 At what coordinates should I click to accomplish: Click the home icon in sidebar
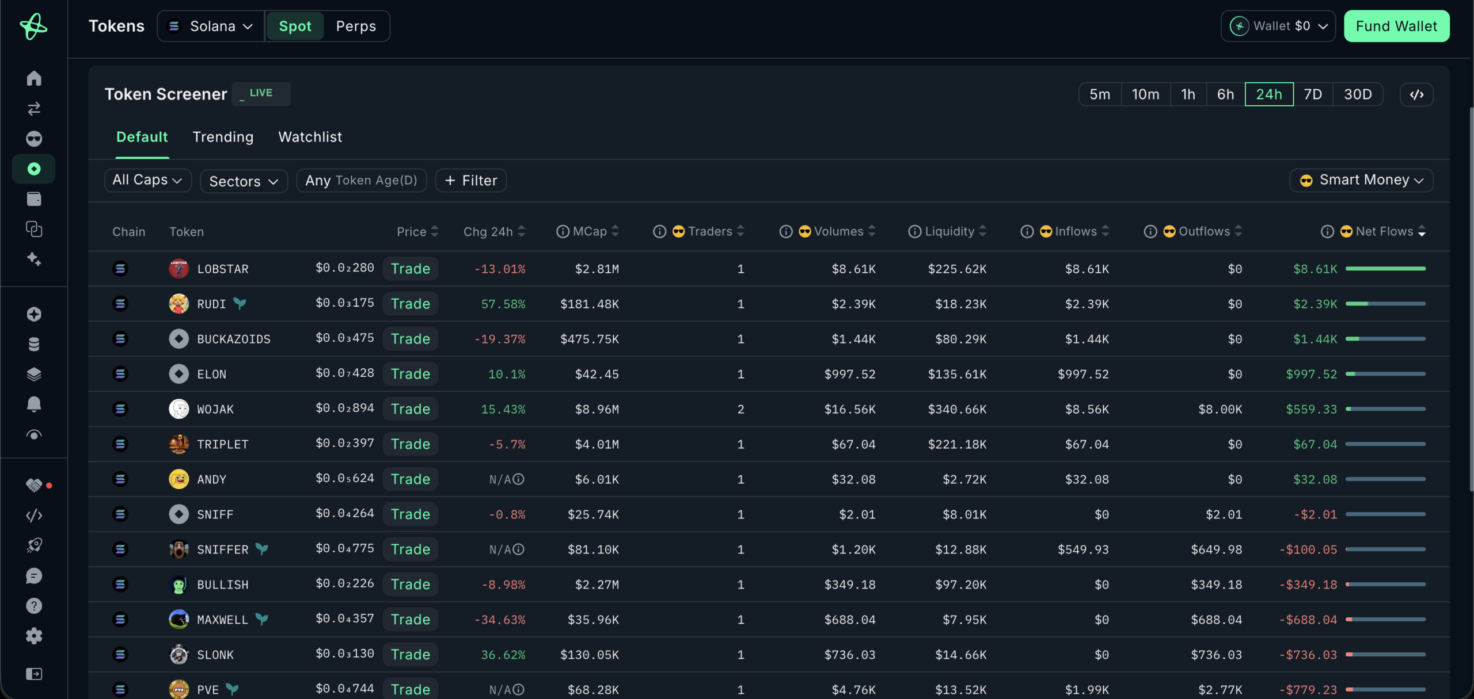pos(34,78)
